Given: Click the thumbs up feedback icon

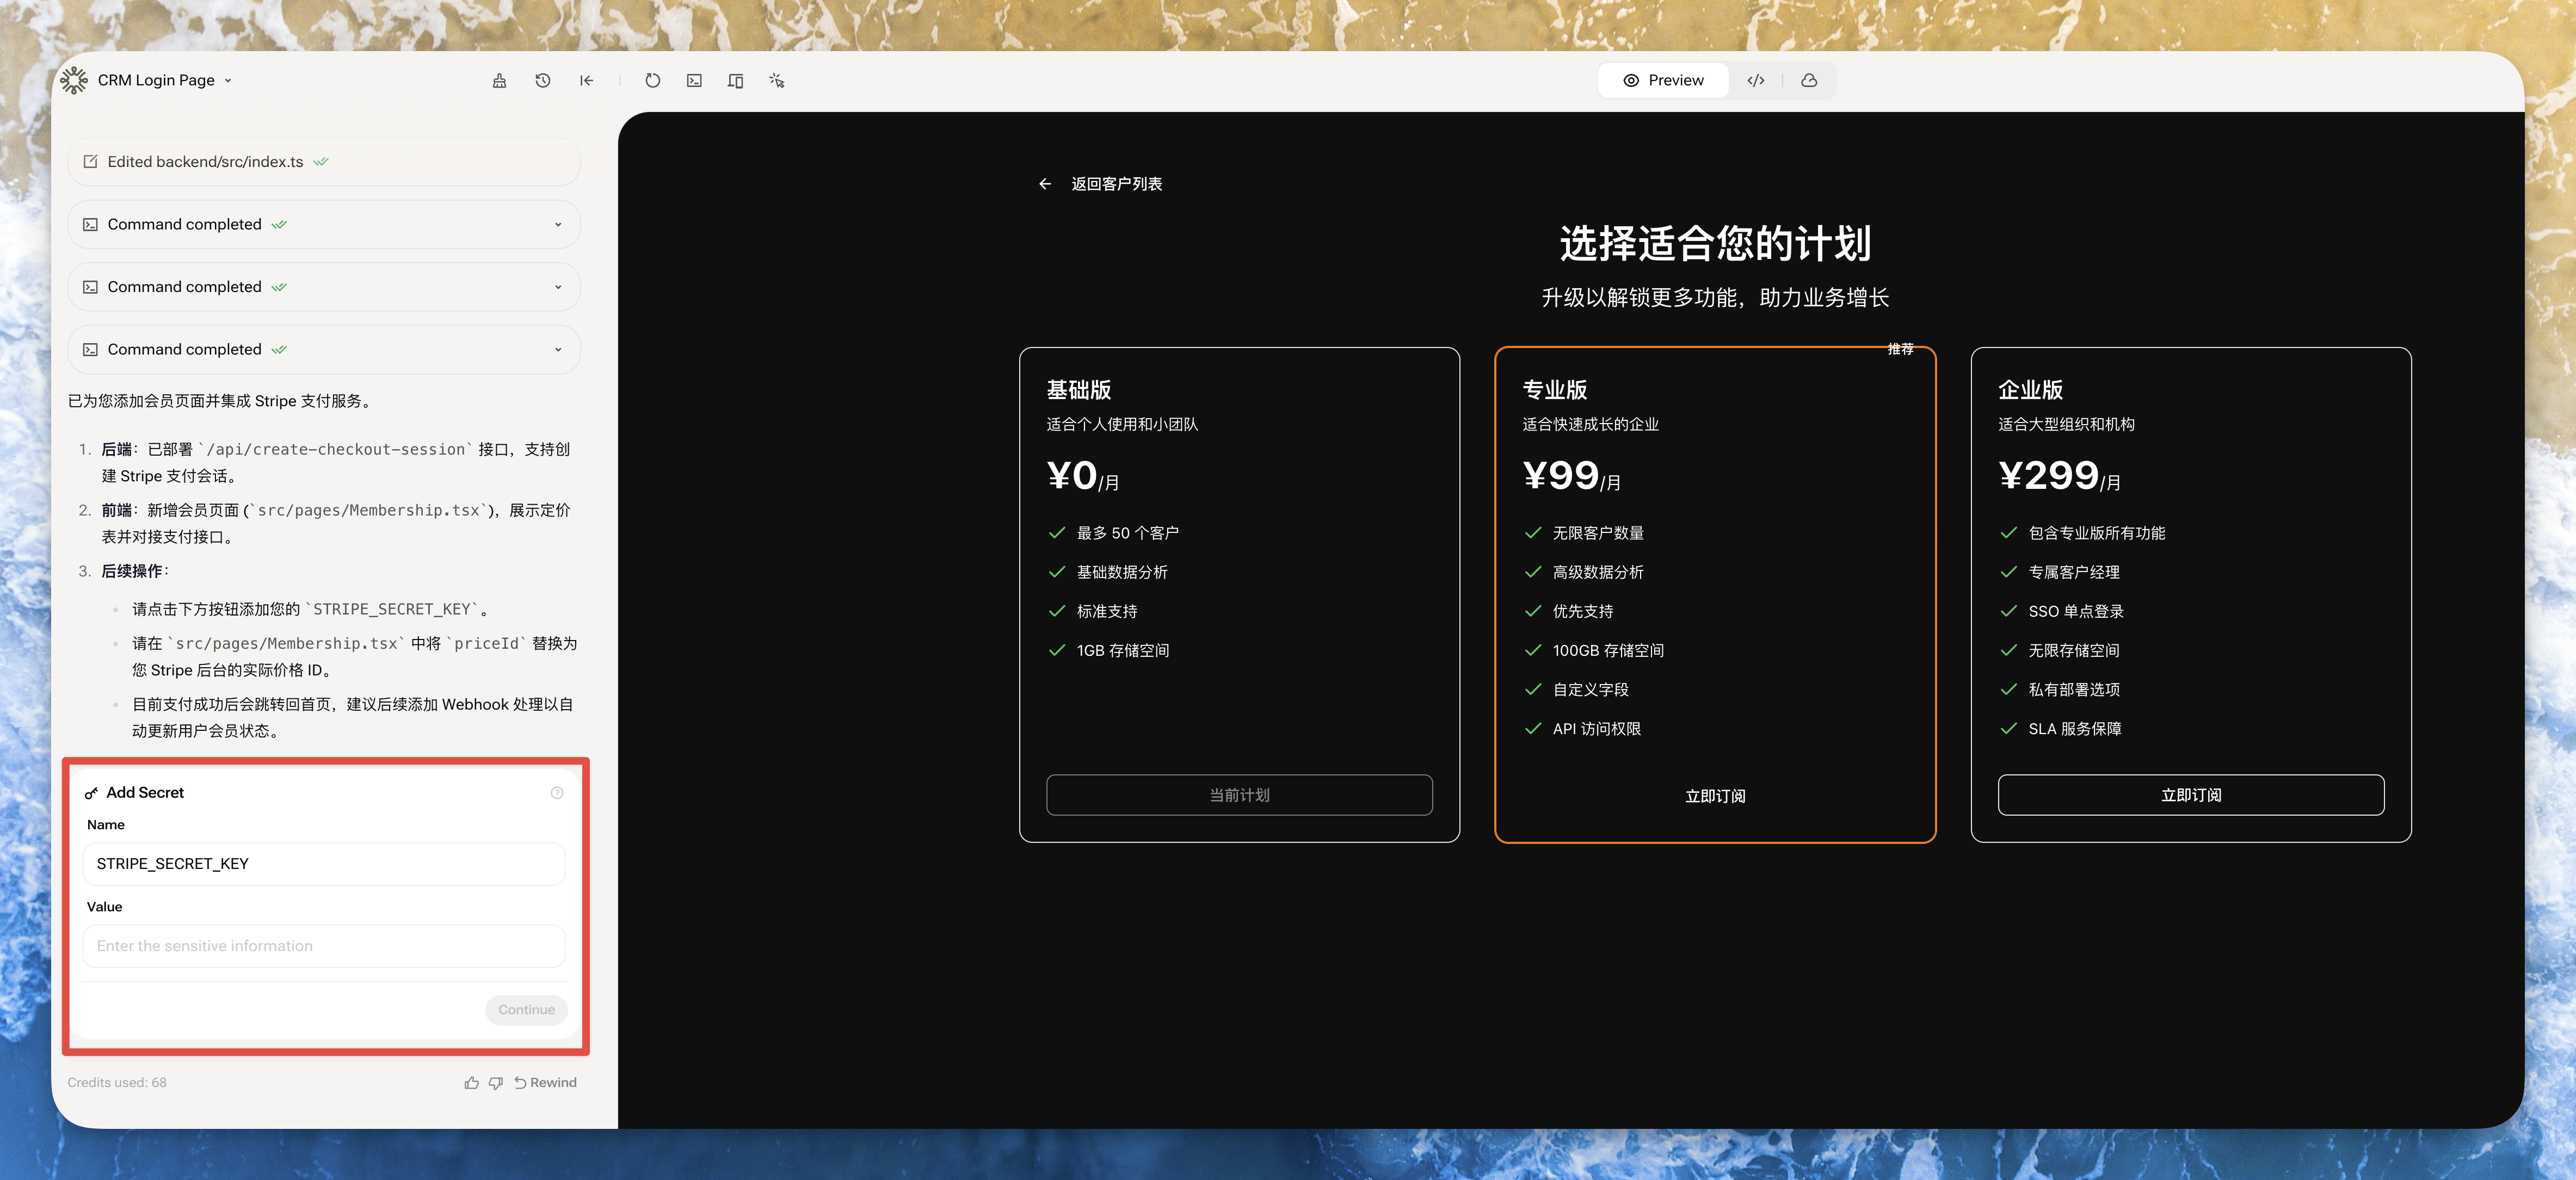Looking at the screenshot, I should tap(471, 1082).
